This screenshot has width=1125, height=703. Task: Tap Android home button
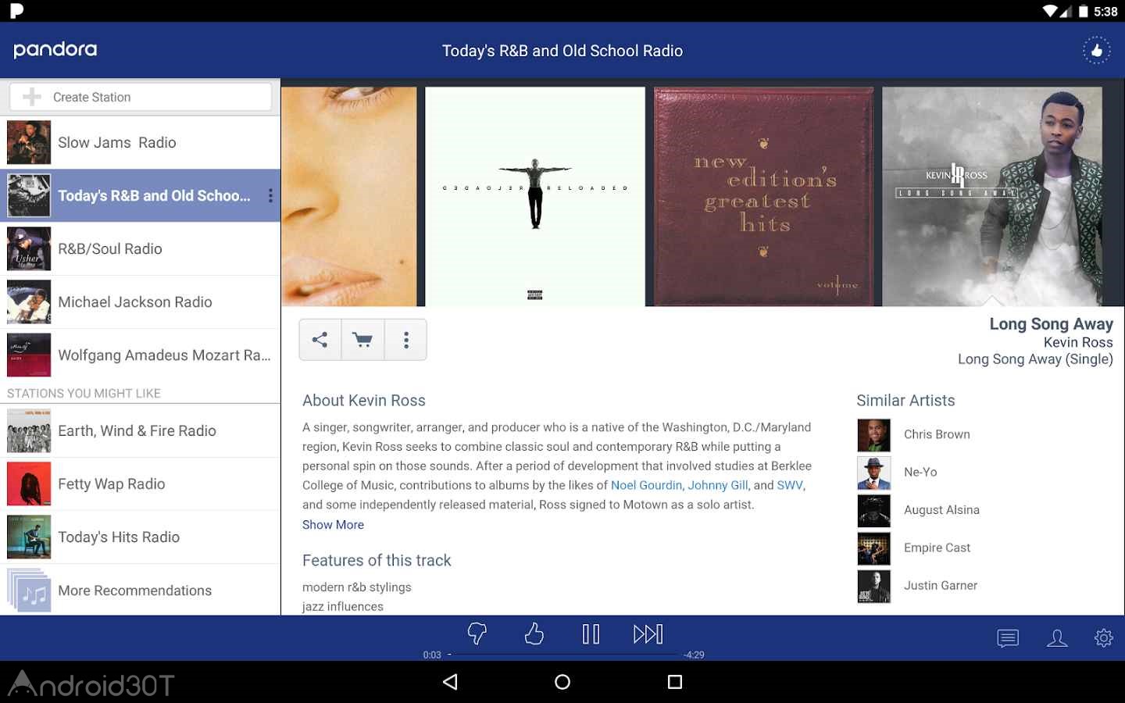(562, 682)
